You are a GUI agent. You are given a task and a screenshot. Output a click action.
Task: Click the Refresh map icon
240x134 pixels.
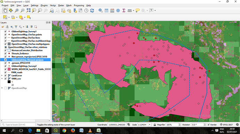point(92,10)
